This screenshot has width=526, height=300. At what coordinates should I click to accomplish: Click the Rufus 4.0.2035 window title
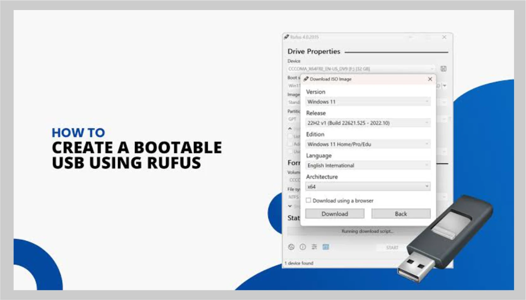(304, 37)
